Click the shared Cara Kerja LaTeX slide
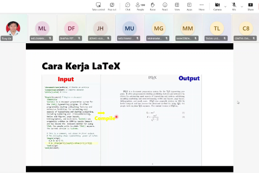This screenshot has height=173, width=259. pos(129,108)
